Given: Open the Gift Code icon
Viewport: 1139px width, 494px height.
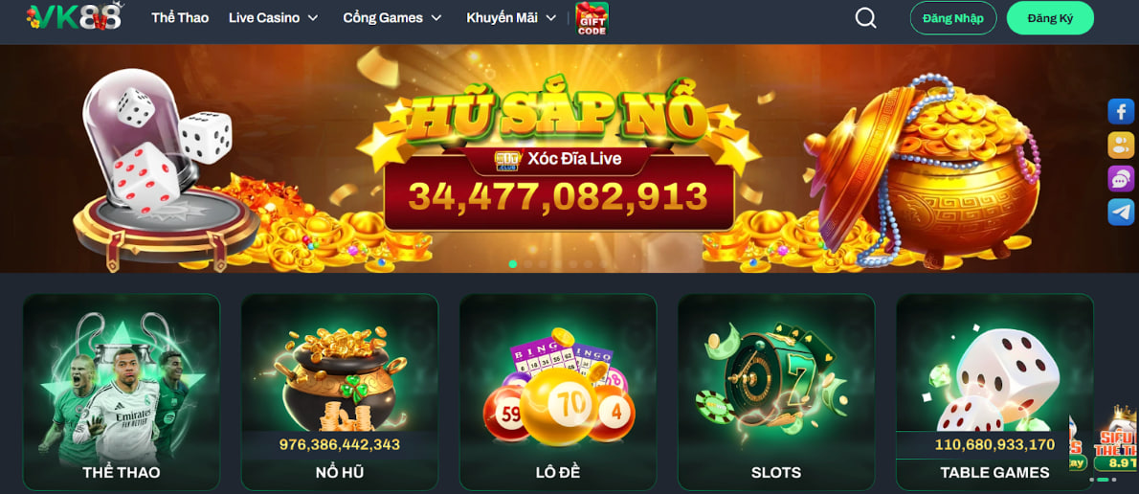Looking at the screenshot, I should pyautogui.click(x=592, y=18).
